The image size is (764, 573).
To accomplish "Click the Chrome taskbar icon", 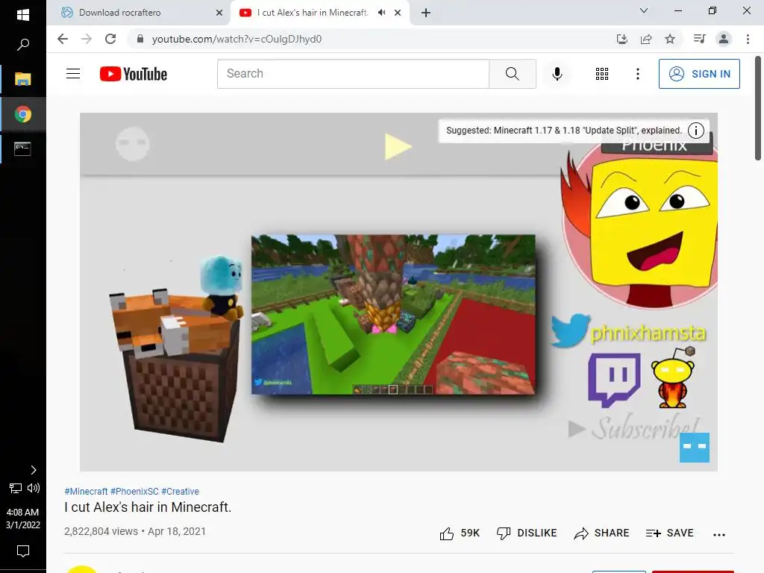I will click(23, 114).
